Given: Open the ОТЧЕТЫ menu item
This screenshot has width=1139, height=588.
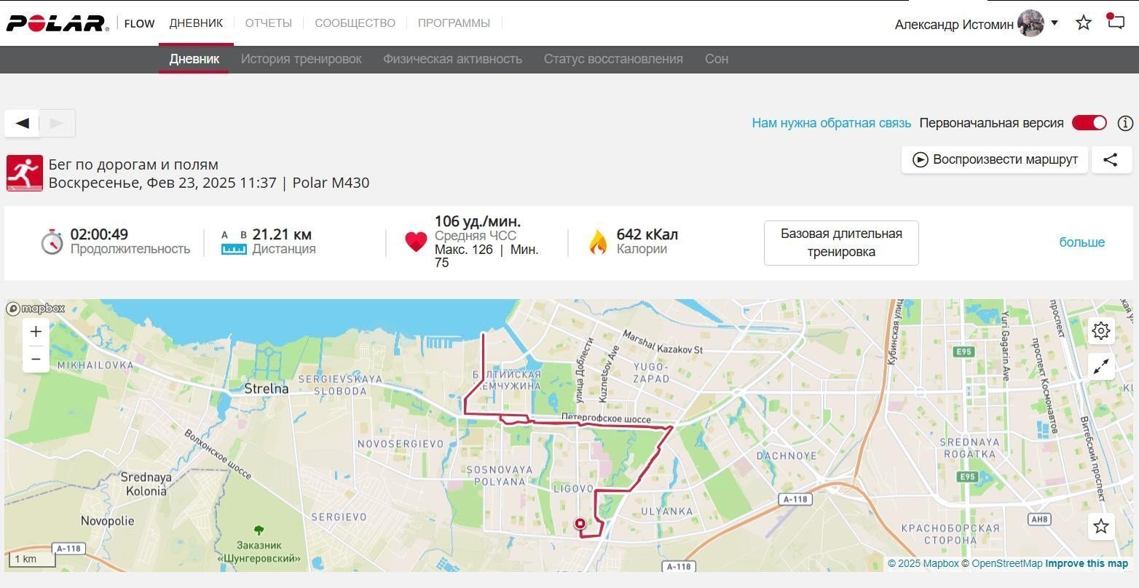Looking at the screenshot, I should pyautogui.click(x=268, y=23).
